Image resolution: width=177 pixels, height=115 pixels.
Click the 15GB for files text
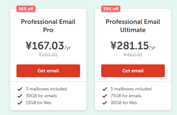[x=39, y=103]
